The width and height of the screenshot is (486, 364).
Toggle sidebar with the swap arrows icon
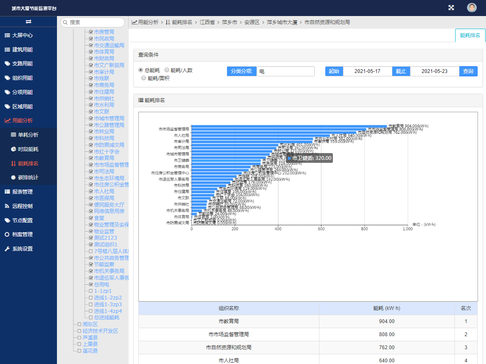(x=28, y=22)
